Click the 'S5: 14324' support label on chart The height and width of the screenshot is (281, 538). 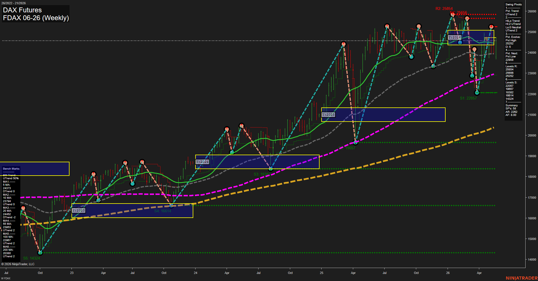point(32,258)
